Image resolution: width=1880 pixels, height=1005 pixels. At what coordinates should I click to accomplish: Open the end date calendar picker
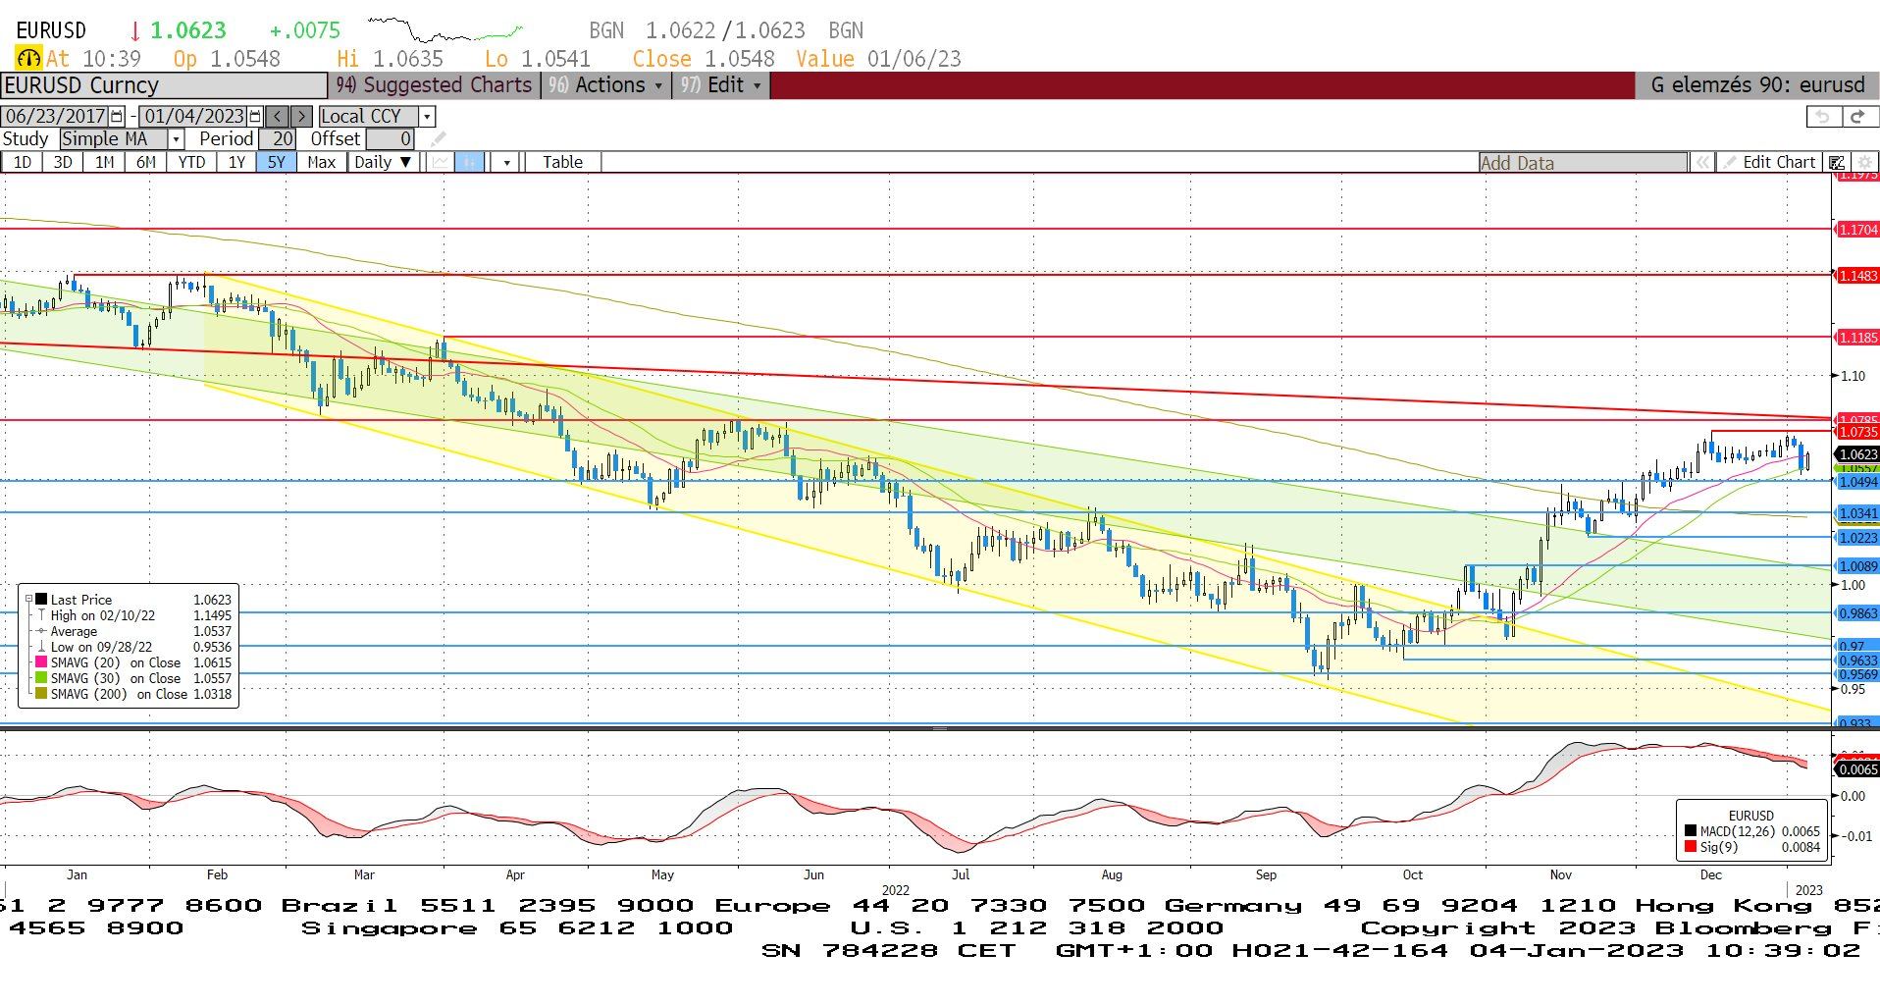(x=256, y=116)
